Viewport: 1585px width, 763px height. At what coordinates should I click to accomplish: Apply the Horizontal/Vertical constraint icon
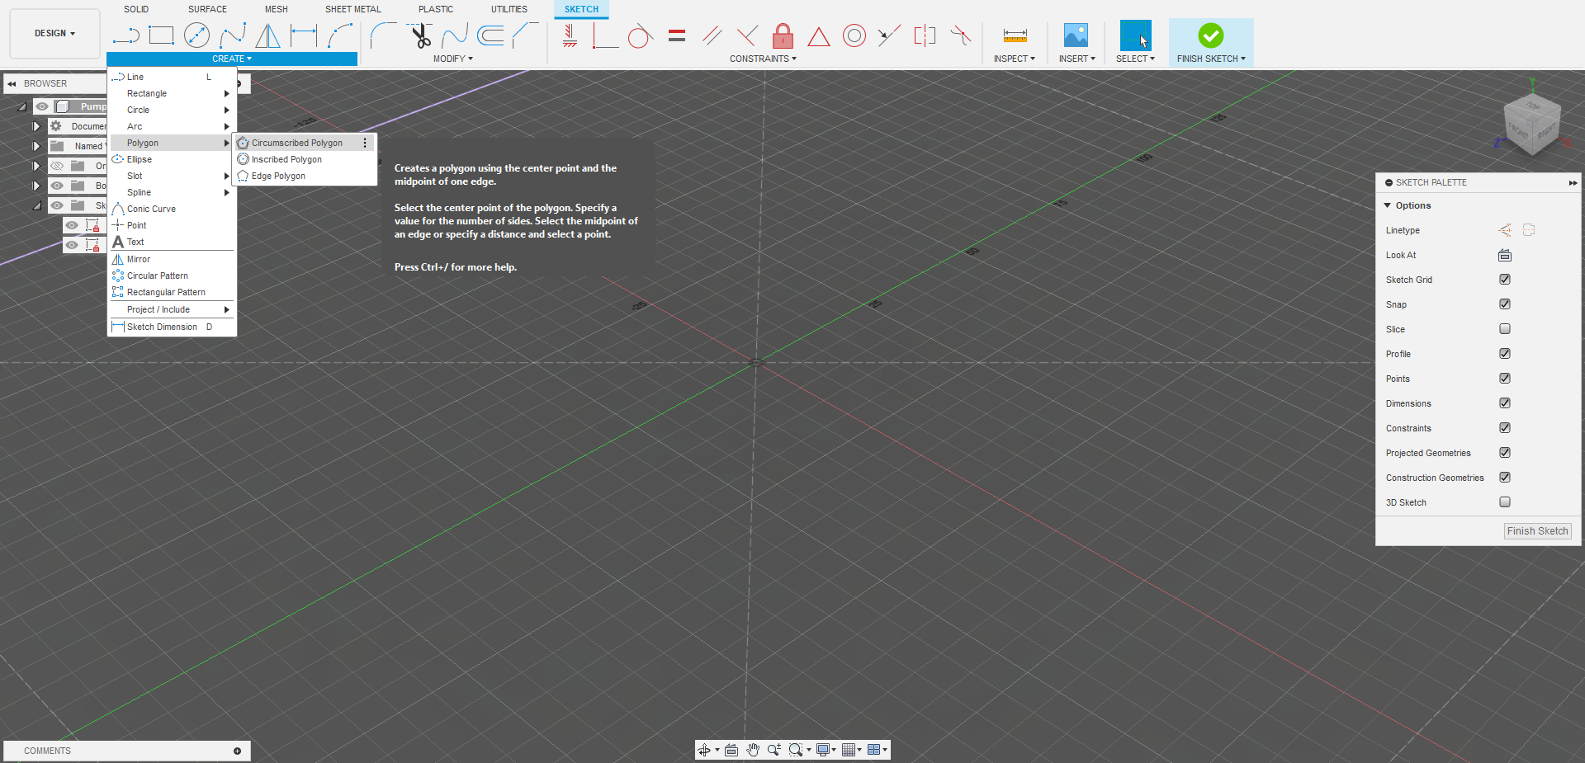click(570, 35)
